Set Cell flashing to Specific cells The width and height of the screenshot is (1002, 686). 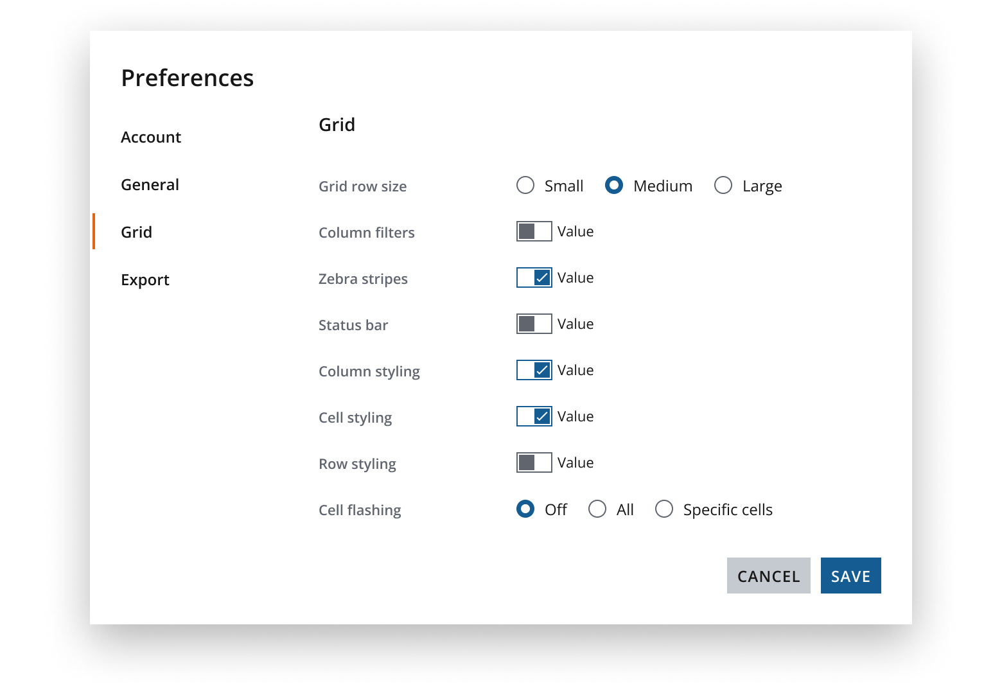tap(664, 509)
